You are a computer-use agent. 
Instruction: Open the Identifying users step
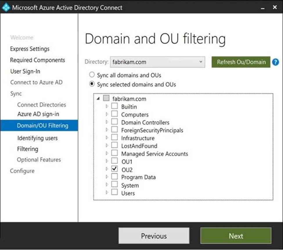click(x=37, y=138)
